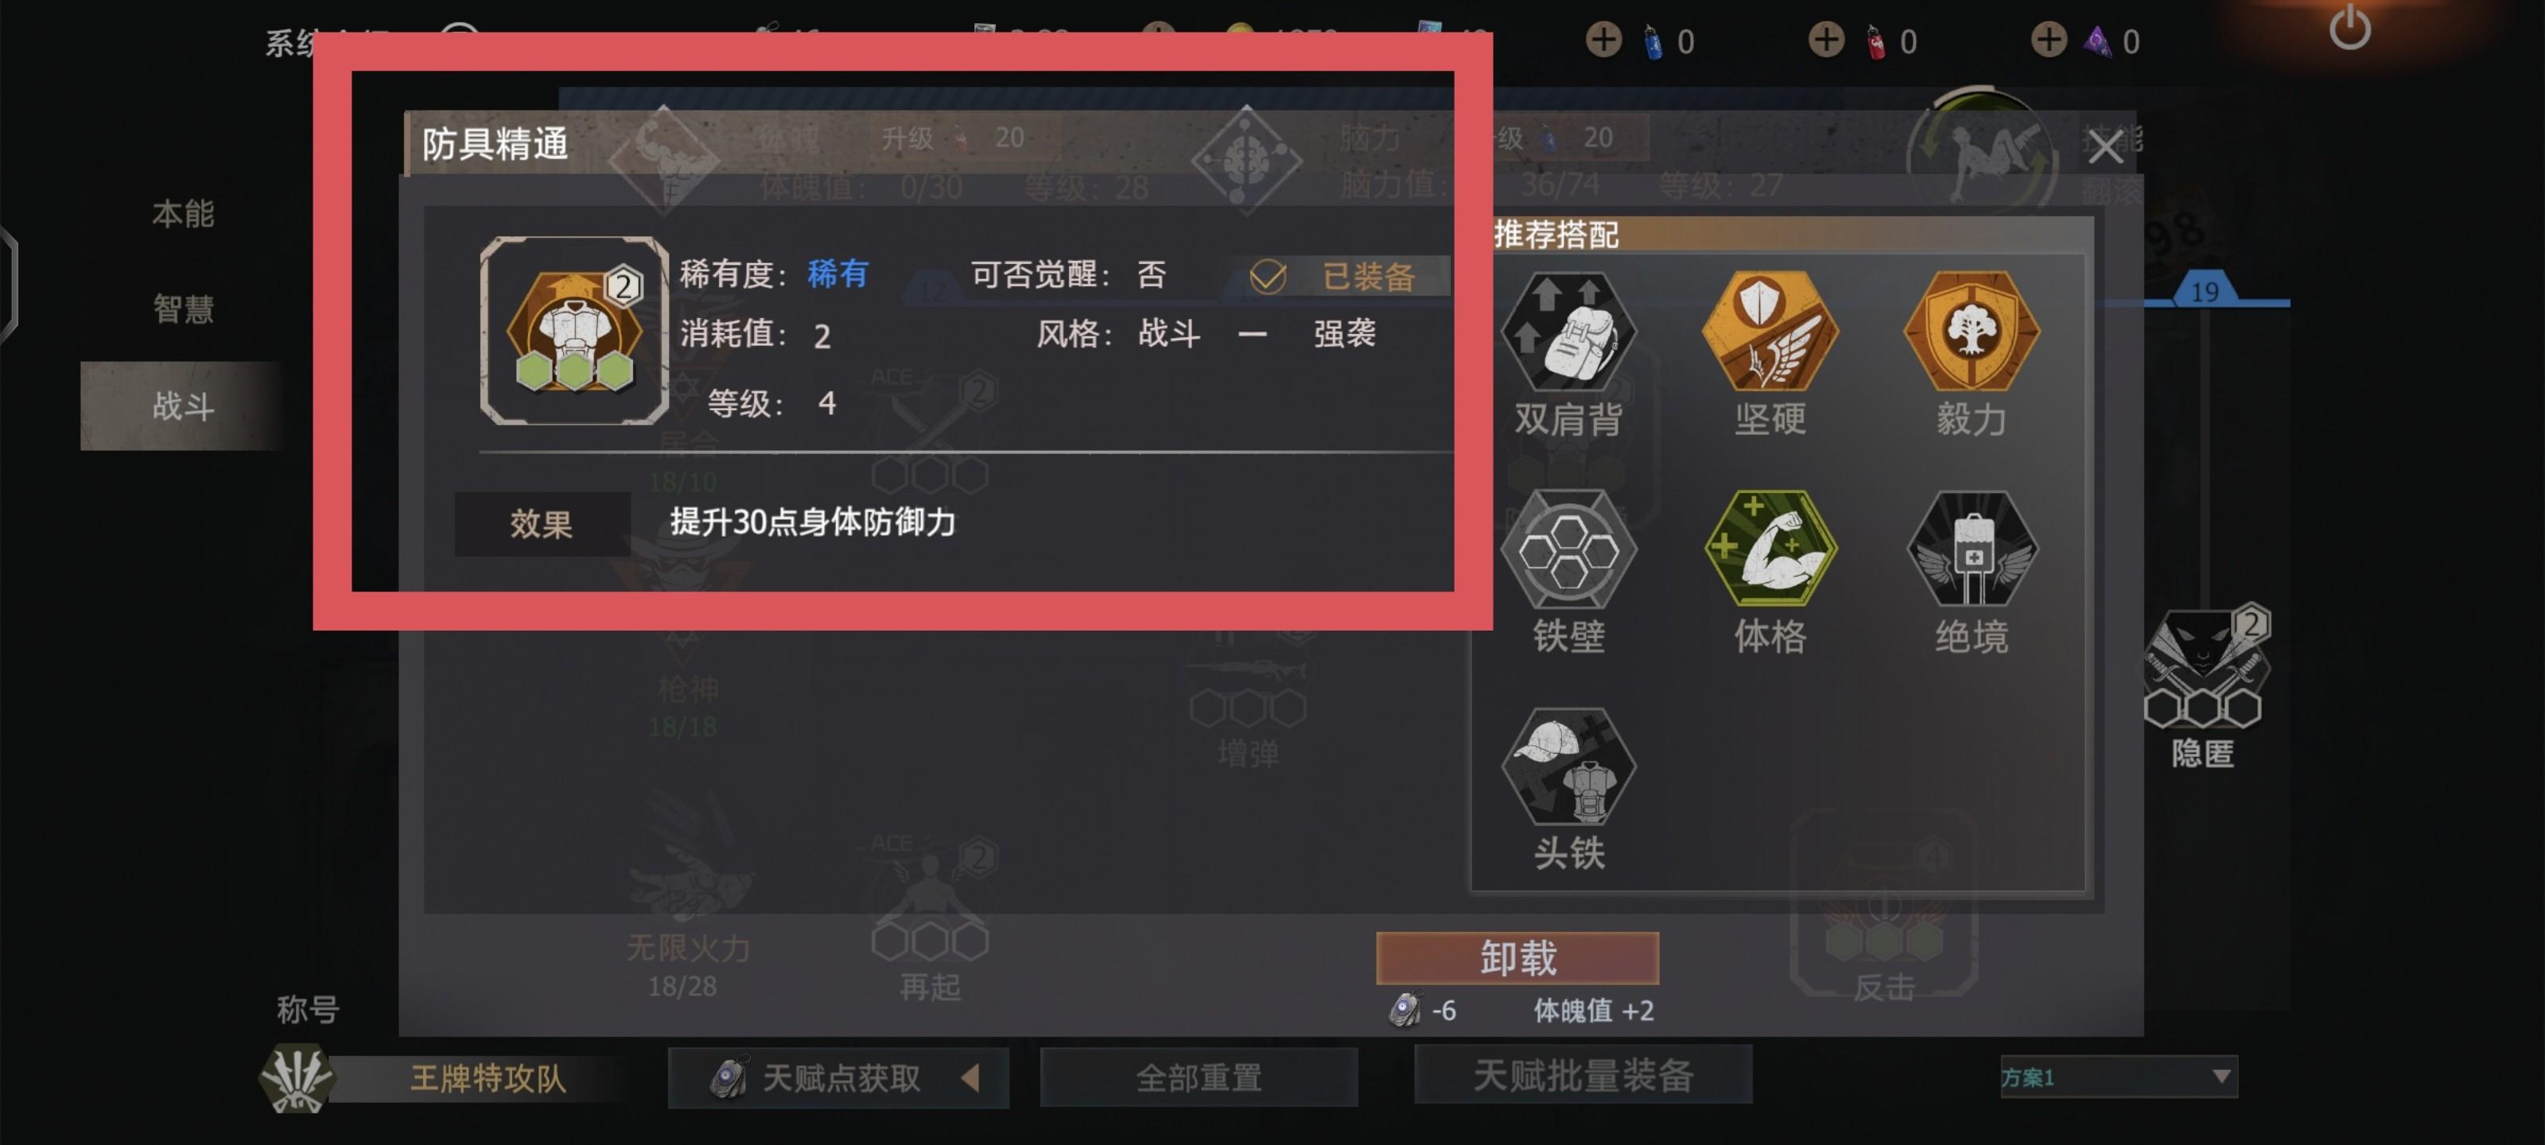2545x1145 pixels.
Task: Switch to the 本能 tab
Action: 183,213
